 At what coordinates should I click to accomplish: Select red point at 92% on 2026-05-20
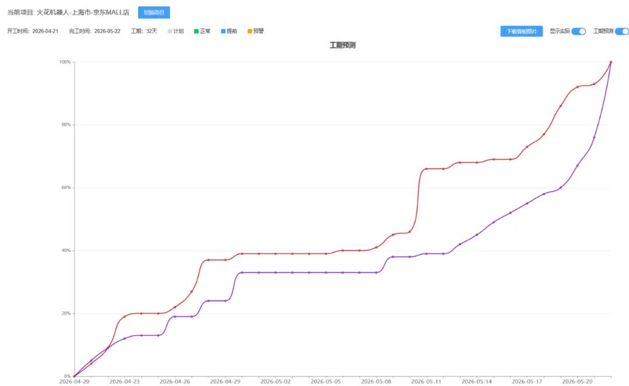tap(577, 87)
